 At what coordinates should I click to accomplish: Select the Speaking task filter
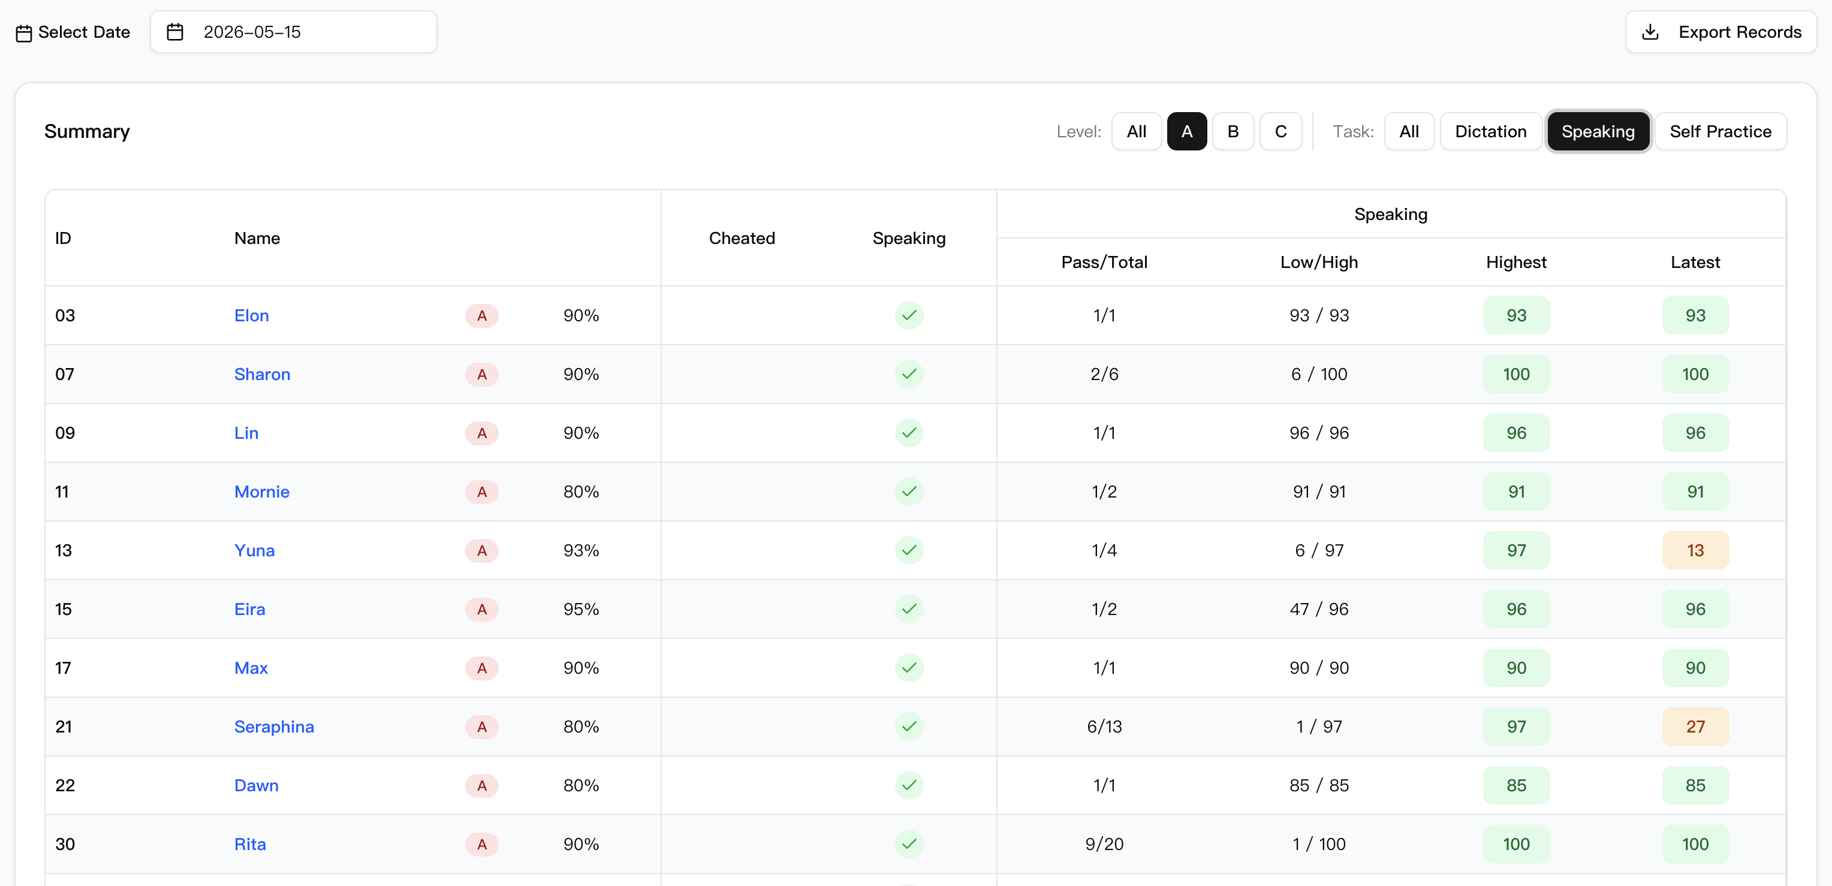(x=1598, y=131)
